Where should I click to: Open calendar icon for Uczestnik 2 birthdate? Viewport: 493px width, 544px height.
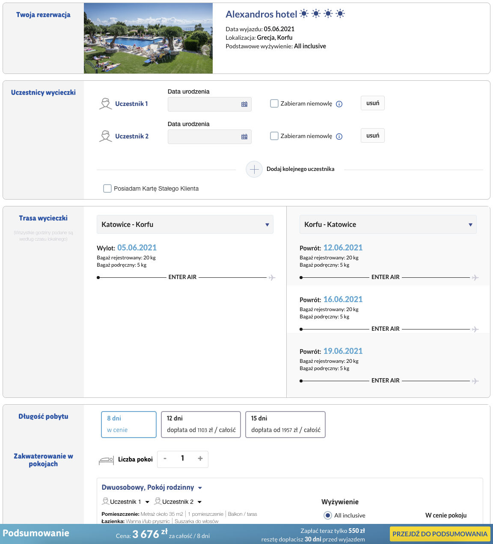tap(244, 137)
